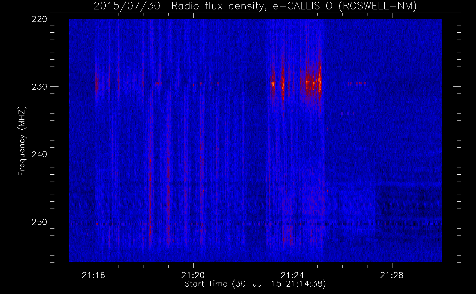The image size is (476, 294).
Task: Click the 250 frequency axis label
Action: [39, 222]
